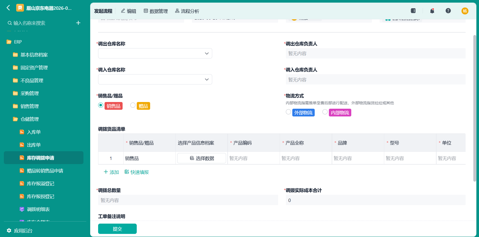479x237 pixels.
Task: Select the 赠品 radio button
Action: tap(133, 105)
